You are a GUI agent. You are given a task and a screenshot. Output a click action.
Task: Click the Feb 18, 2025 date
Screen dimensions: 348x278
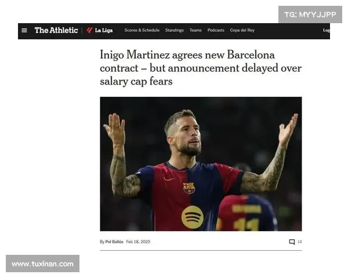138,242
